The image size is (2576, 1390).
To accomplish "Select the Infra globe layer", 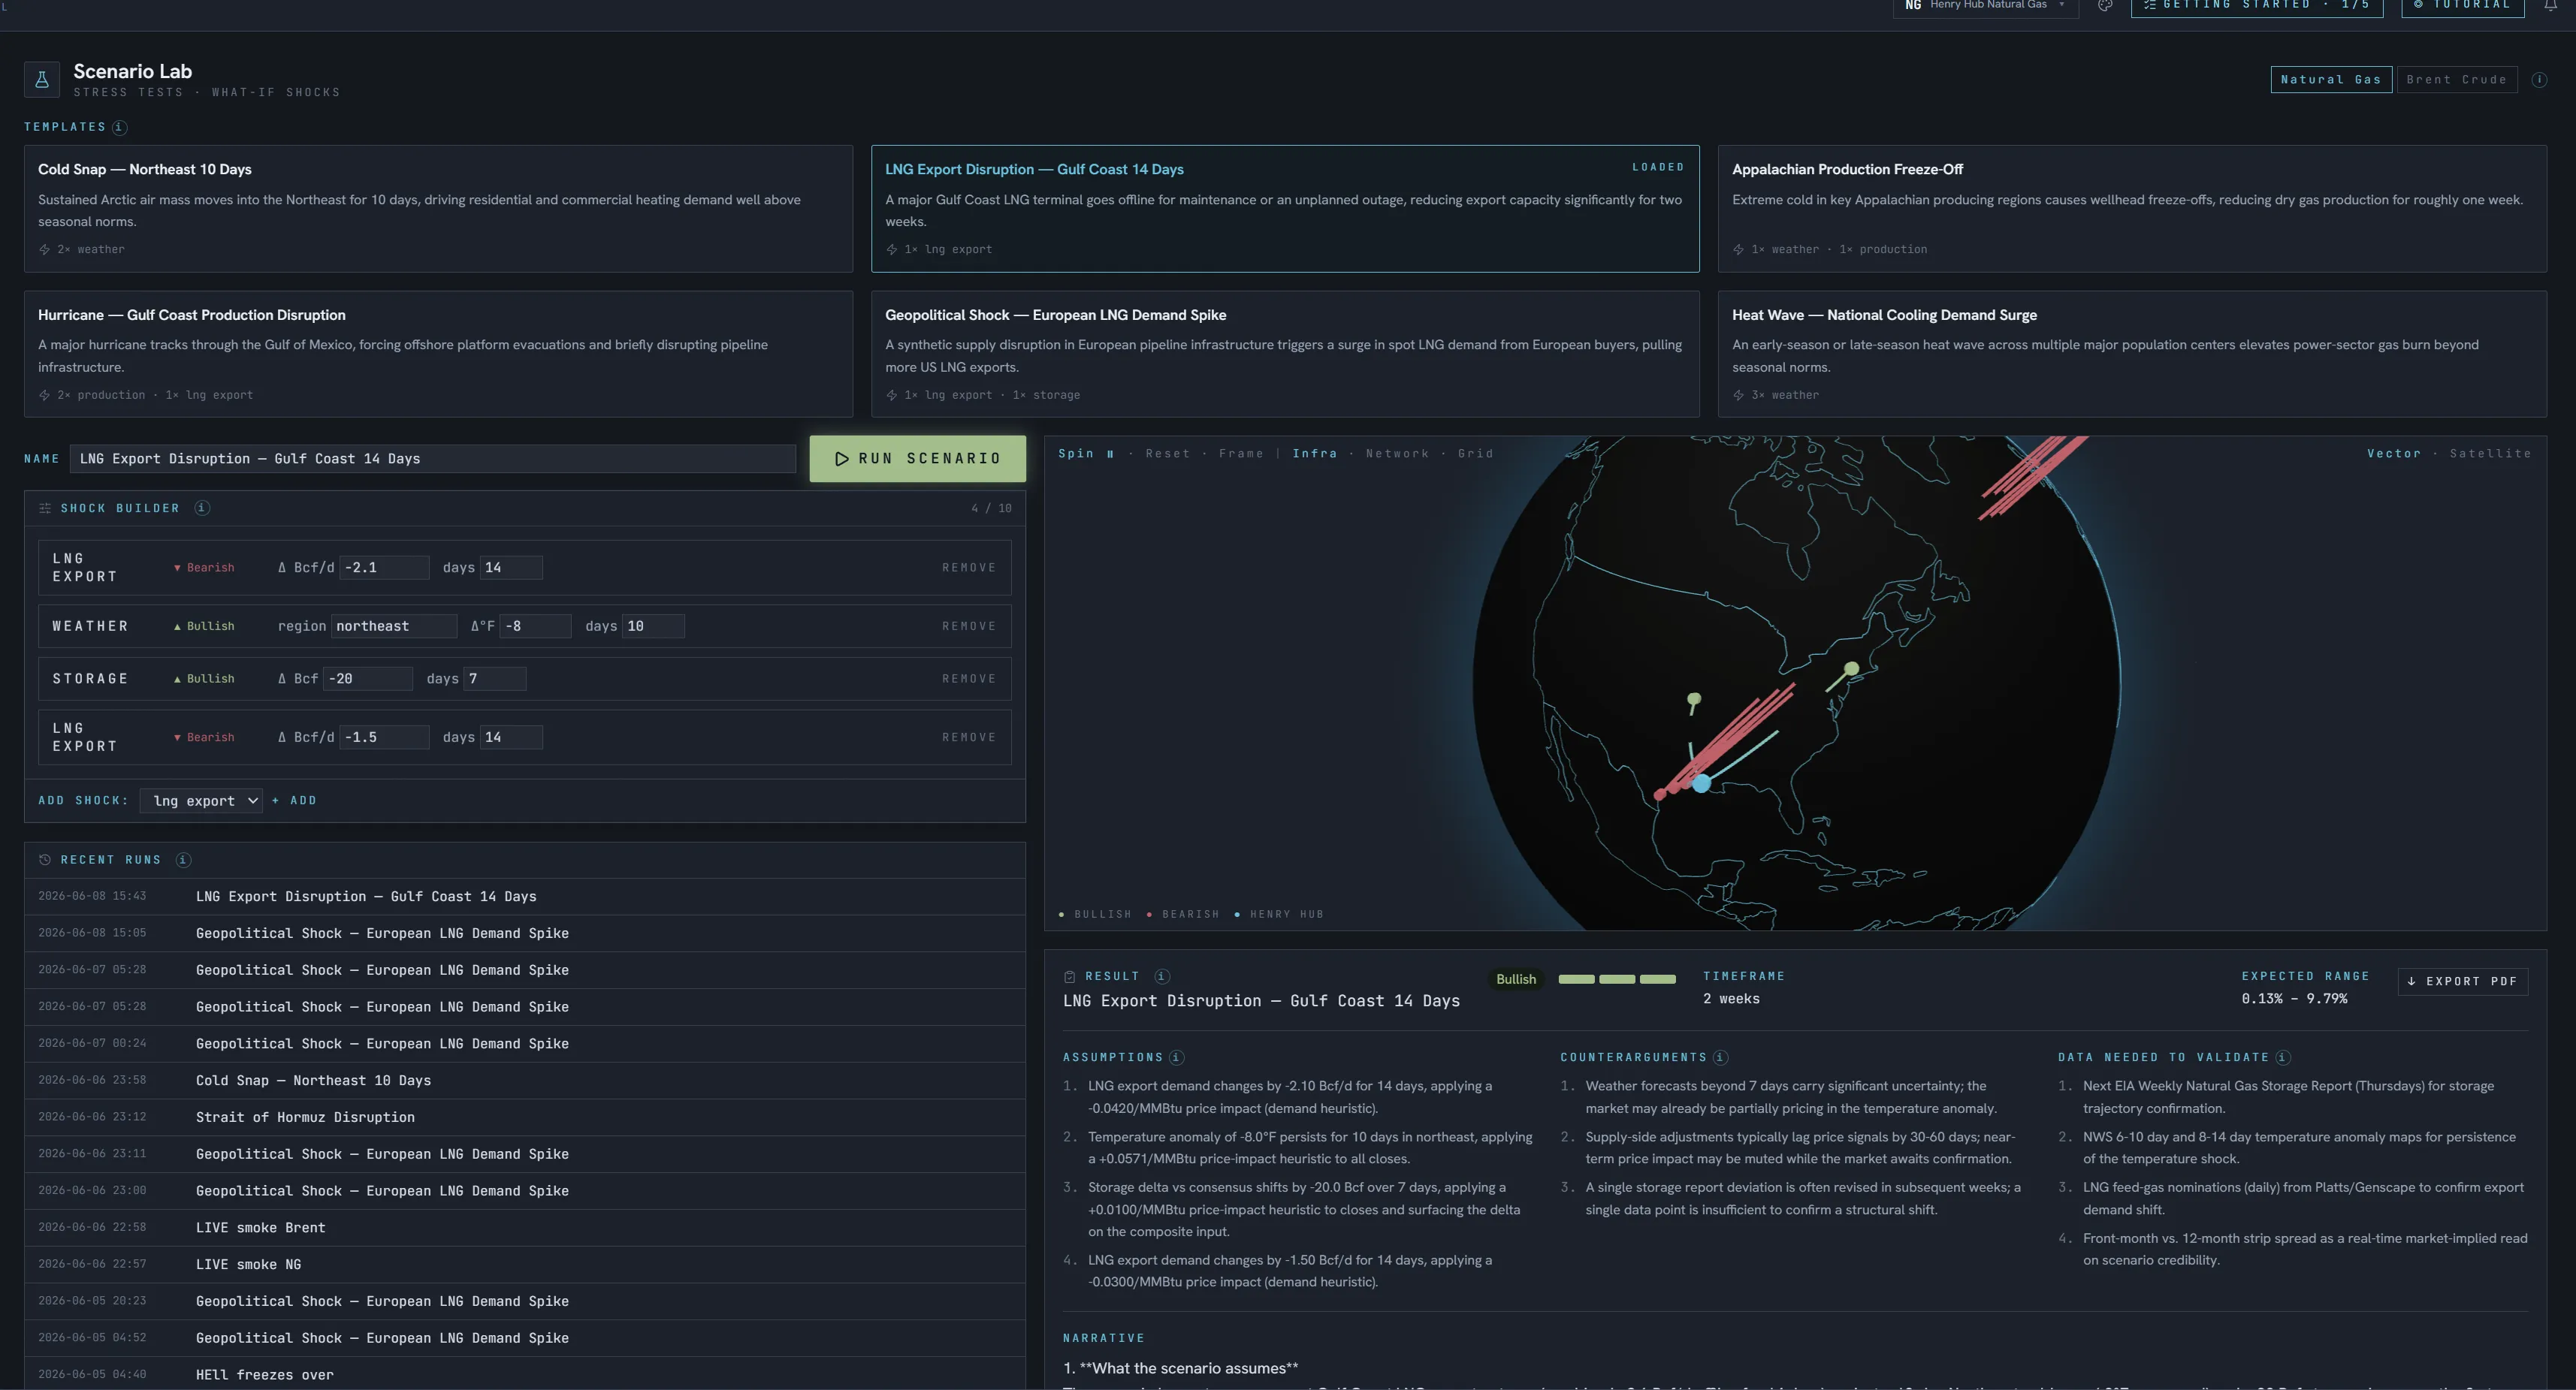I will pyautogui.click(x=1314, y=454).
